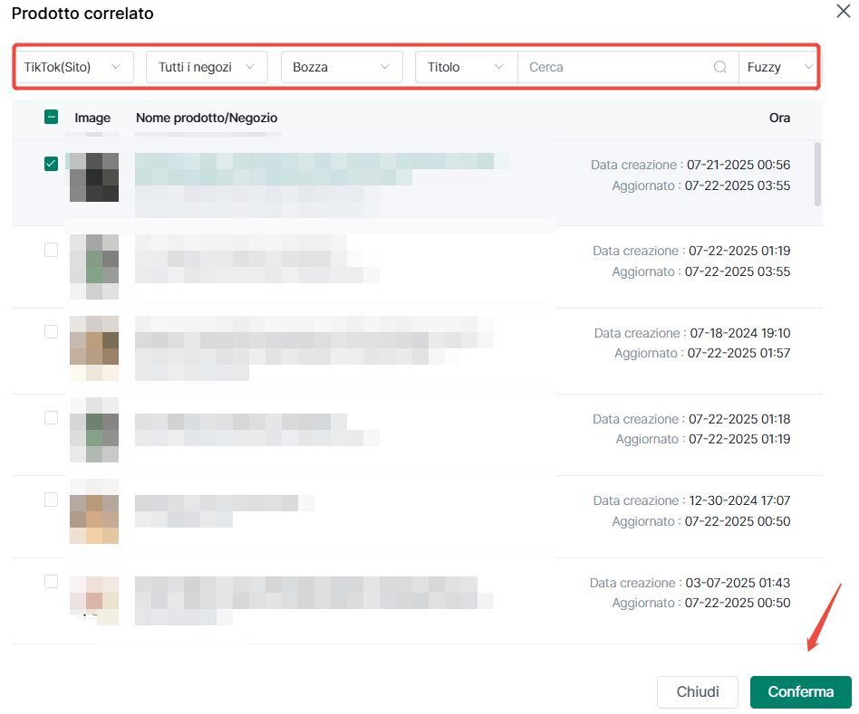Check the product created 07-18-2024 19:10
This screenshot has width=859, height=714.
point(51,331)
